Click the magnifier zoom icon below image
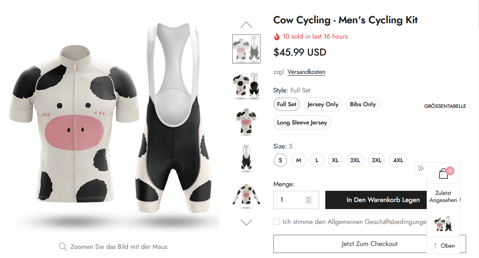The height and width of the screenshot is (258, 479). 63,247
